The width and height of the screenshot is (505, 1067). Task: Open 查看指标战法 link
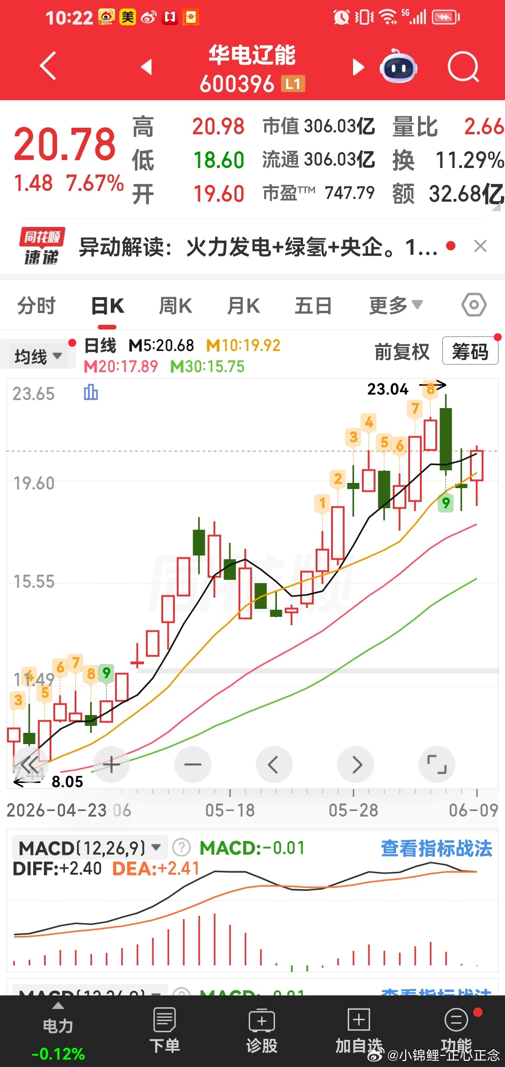(436, 848)
